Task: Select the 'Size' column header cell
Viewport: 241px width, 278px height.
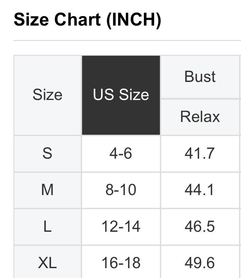Action: [x=47, y=95]
